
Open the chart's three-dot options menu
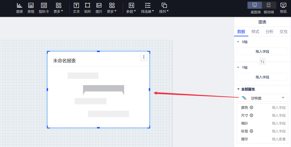[x=144, y=57]
